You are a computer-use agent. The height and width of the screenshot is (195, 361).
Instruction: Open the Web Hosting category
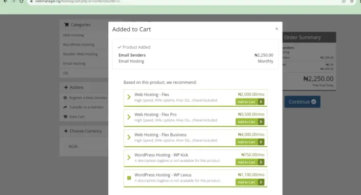pyautogui.click(x=73, y=35)
